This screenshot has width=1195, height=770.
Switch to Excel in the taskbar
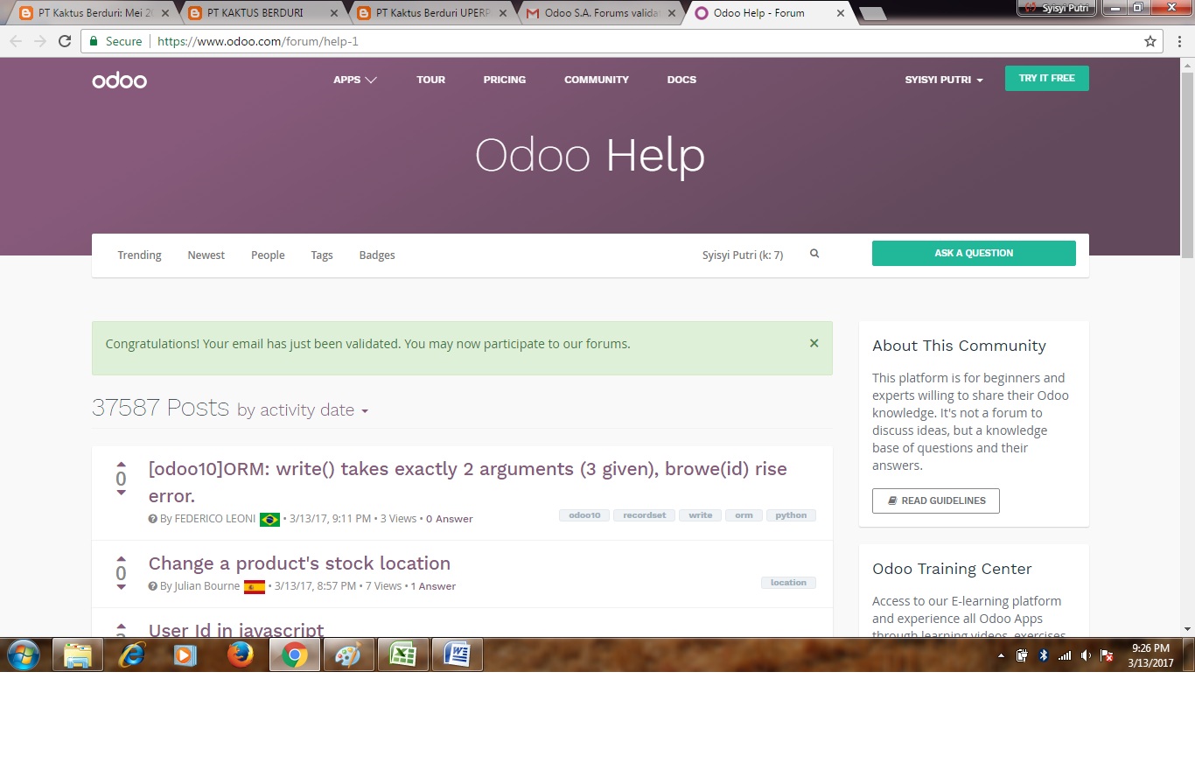402,654
